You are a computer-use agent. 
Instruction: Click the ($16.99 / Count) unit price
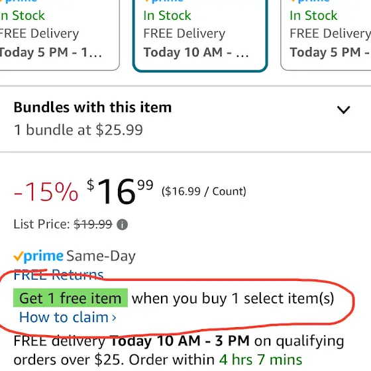[x=204, y=191]
